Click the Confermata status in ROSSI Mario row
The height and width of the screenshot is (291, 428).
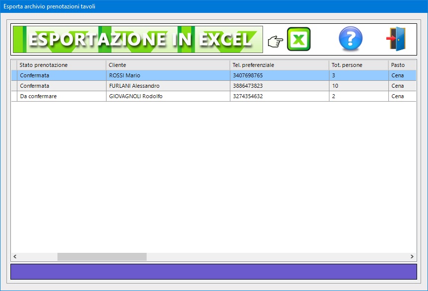(x=61, y=75)
